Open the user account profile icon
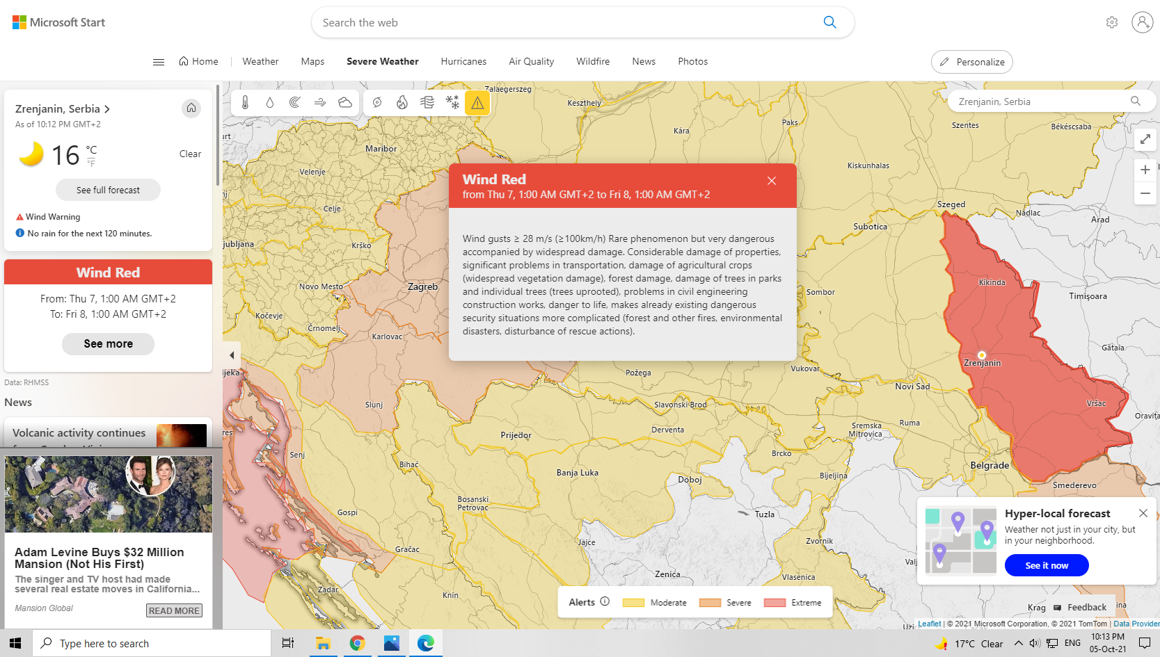 point(1142,22)
